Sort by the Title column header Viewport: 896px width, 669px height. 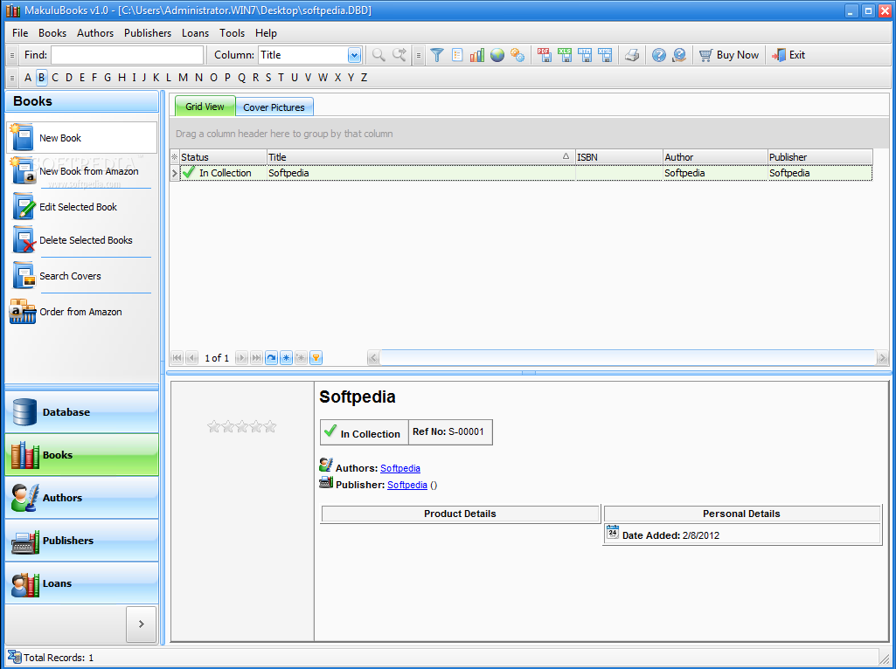420,157
